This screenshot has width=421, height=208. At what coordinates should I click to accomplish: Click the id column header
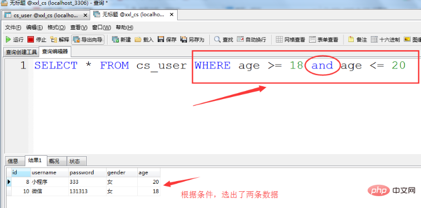pyautogui.click(x=21, y=172)
